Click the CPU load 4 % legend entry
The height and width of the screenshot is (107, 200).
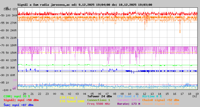click(x=128, y=96)
